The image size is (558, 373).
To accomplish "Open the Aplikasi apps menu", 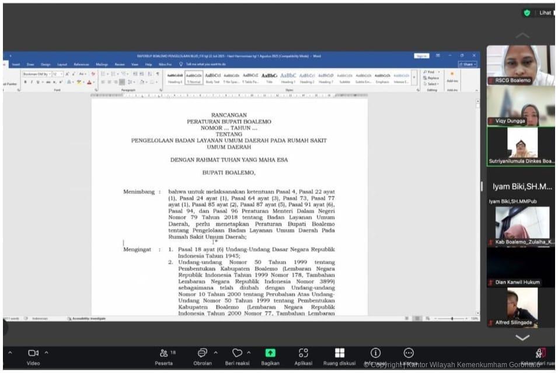I will click(x=303, y=353).
